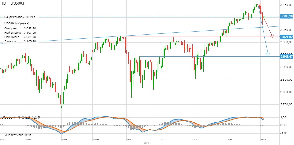The width and height of the screenshot is (294, 145).
Task: Click the 'дек' month label
Action: [x=263, y=139]
